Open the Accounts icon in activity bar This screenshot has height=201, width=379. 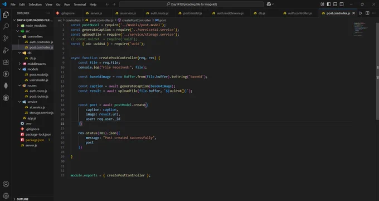[x=6, y=184]
